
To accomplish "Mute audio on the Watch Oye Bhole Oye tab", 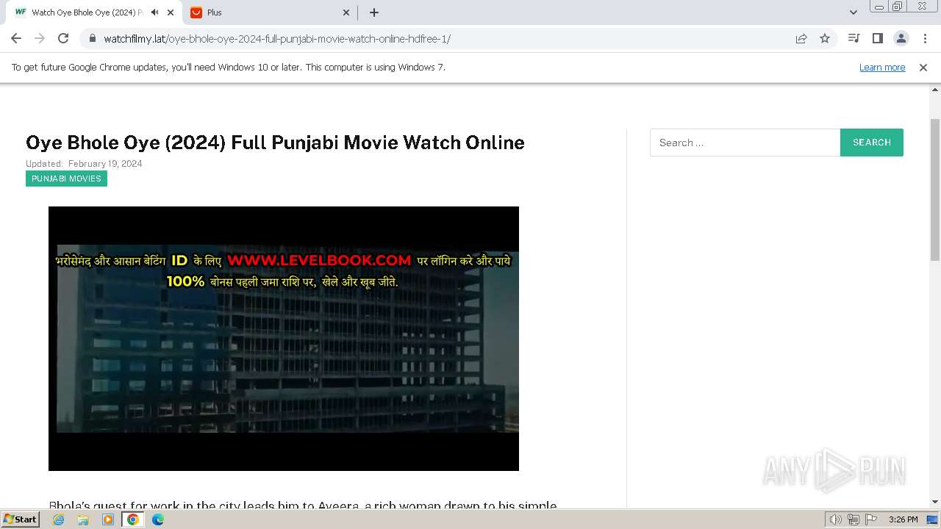I will (154, 12).
